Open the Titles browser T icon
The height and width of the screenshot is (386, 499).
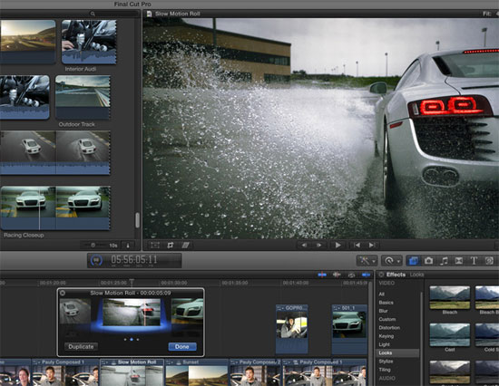(x=474, y=261)
